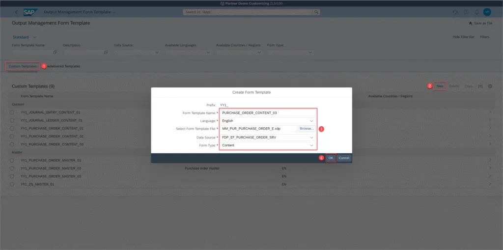Select radio for YY1_PURCHASE_ORDER_MASTER_02
Screen dimensions: 503x250
(12, 168)
